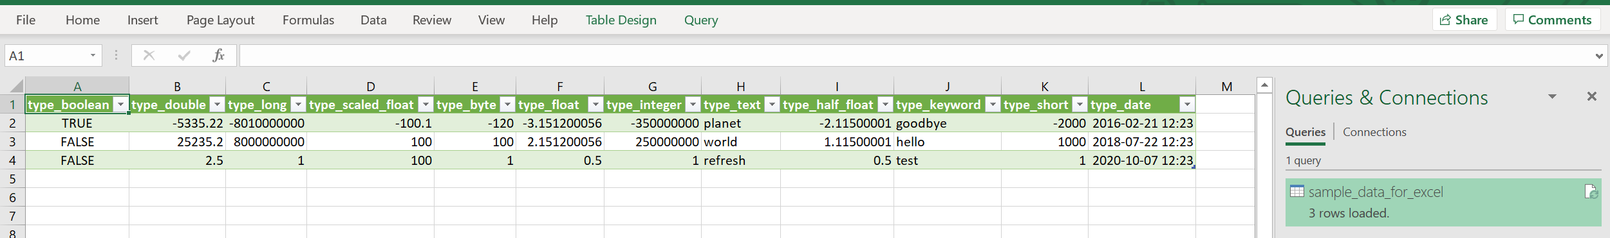This screenshot has height=238, width=1610.
Task: Click the formula bar grip dots
Action: [116, 56]
